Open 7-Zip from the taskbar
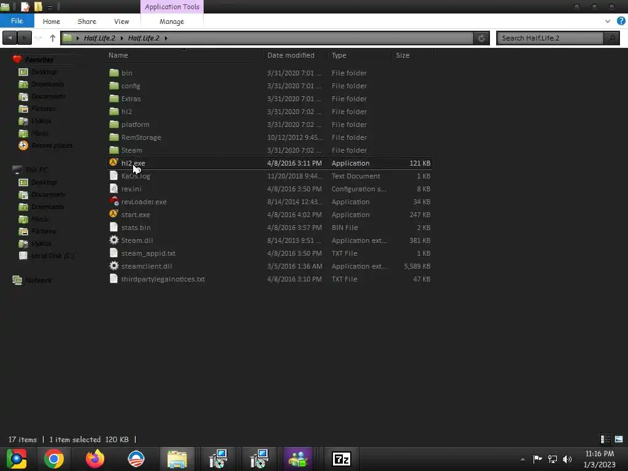628x471 pixels. pyautogui.click(x=342, y=459)
